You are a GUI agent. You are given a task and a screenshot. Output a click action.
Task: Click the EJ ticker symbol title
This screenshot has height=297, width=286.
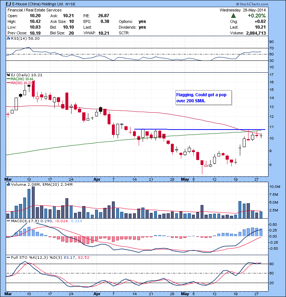tap(8, 4)
